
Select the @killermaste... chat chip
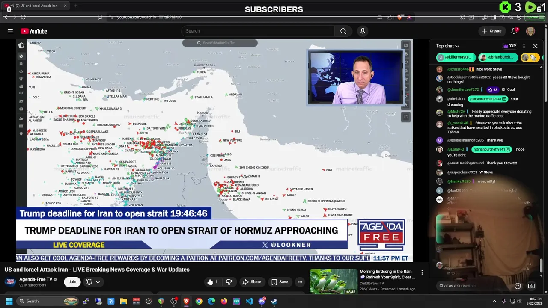tap(456, 57)
